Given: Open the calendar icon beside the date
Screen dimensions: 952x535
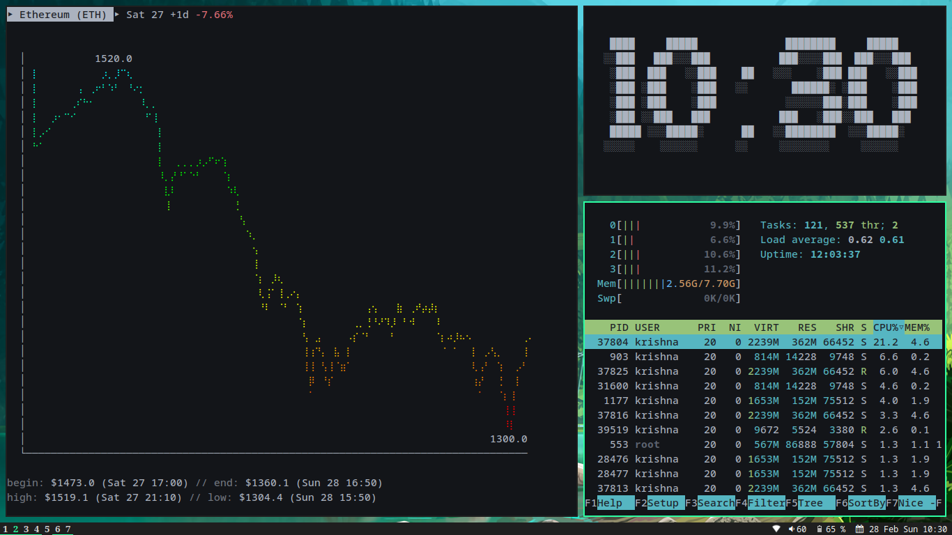Looking at the screenshot, I should [x=859, y=529].
